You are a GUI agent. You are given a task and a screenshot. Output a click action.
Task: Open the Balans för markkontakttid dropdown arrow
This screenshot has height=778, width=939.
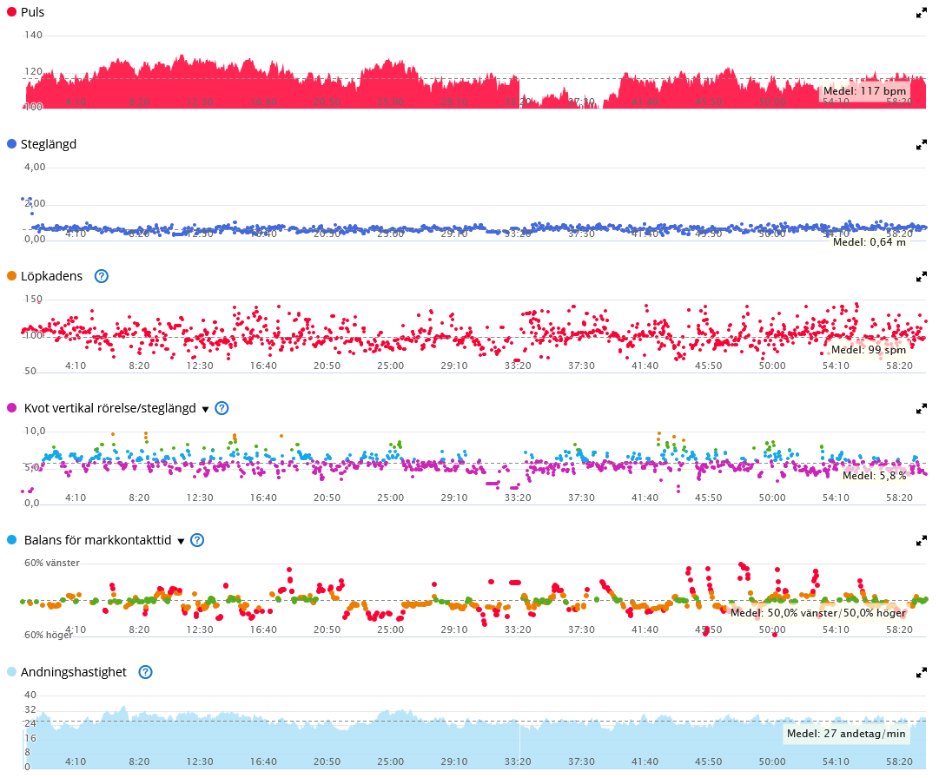[181, 542]
